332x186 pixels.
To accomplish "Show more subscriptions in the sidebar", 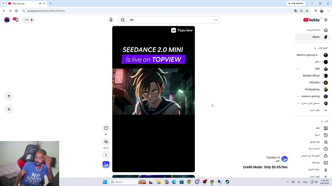I will coord(312,110).
